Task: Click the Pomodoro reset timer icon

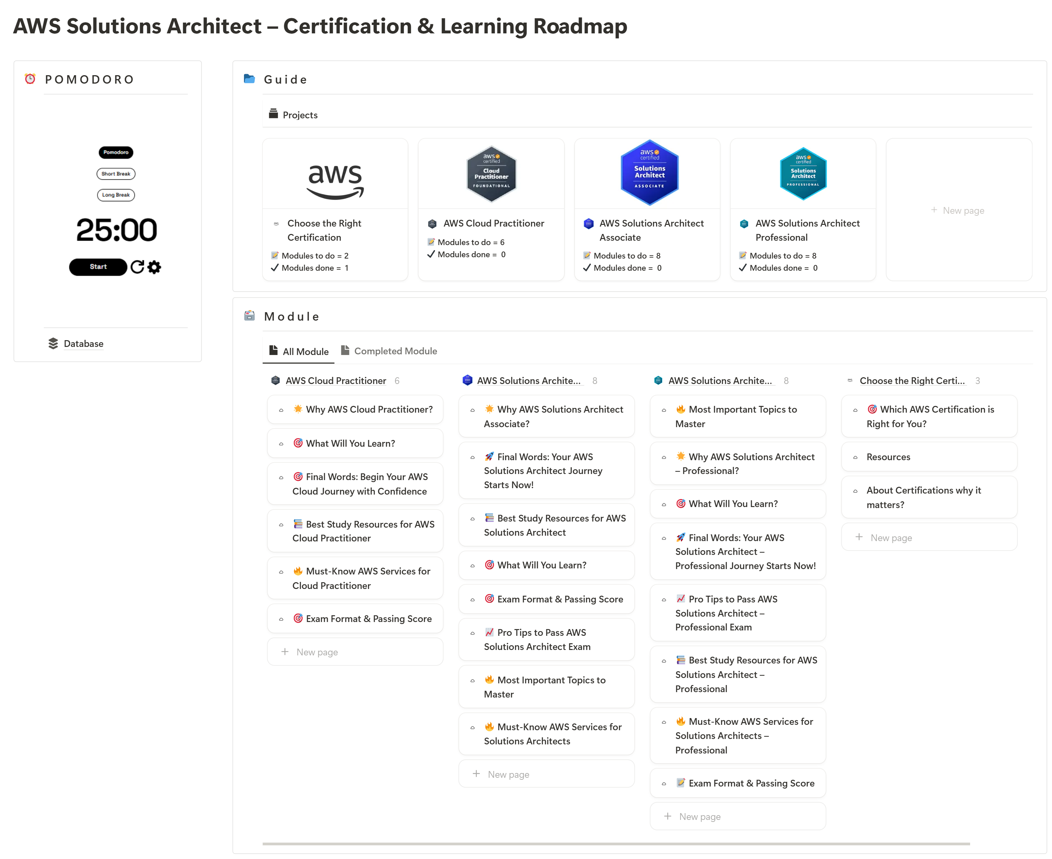Action: click(x=137, y=267)
